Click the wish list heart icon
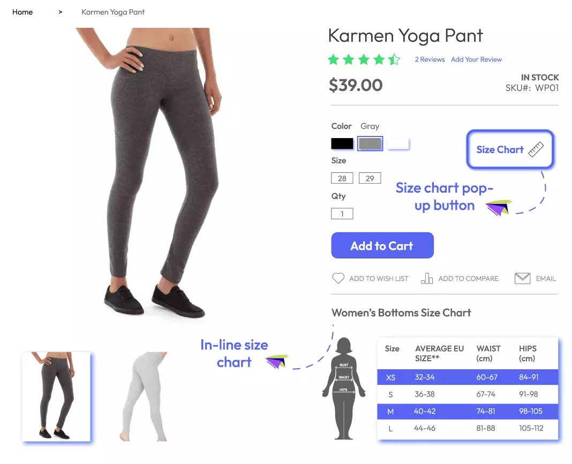572x464 pixels. pos(338,278)
